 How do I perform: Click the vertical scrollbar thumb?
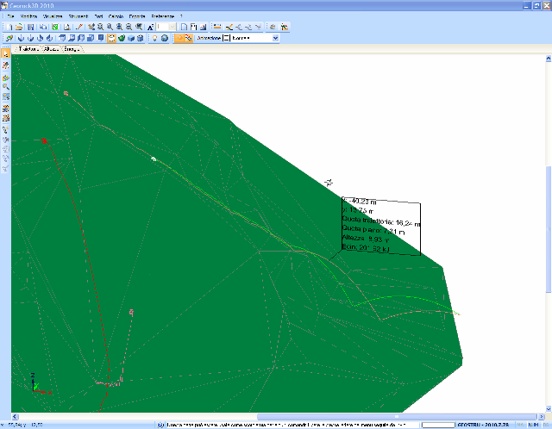(x=549, y=228)
